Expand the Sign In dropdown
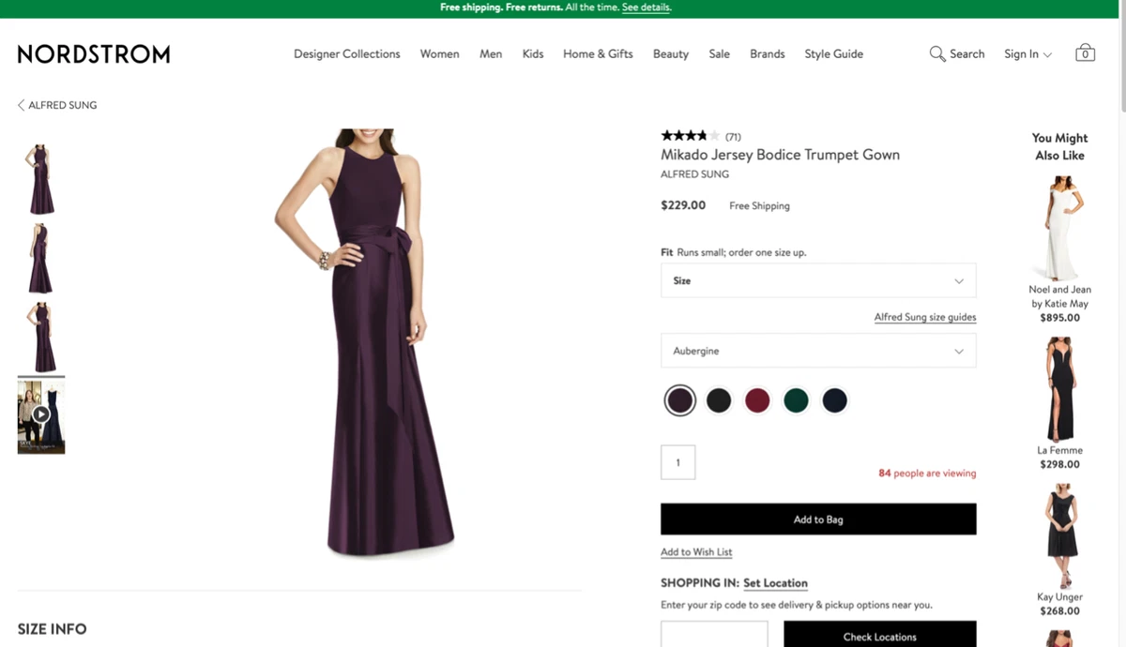The width and height of the screenshot is (1126, 647). point(1027,53)
